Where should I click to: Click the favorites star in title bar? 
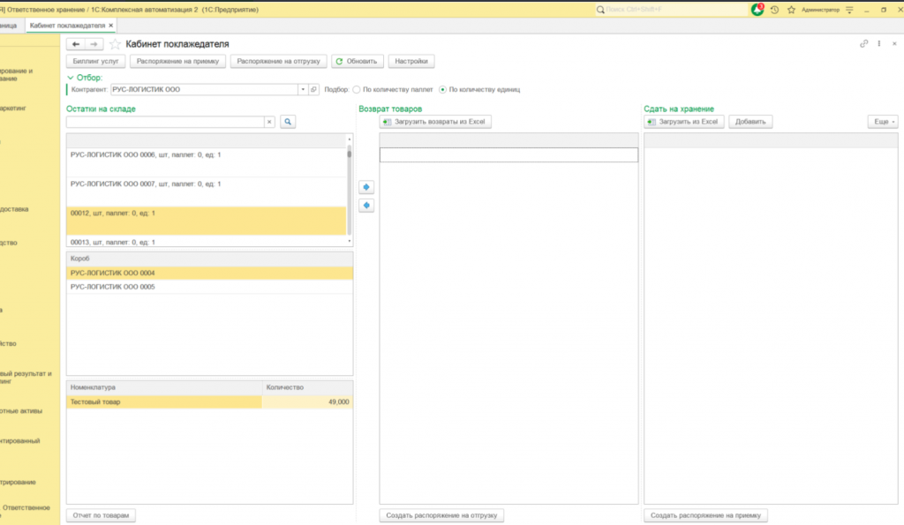click(791, 10)
